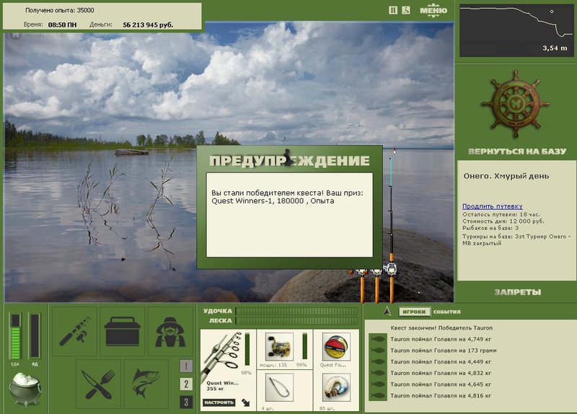Image resolution: width=577 pixels, height=414 pixels.
Task: Click the ЕДА food level bar
Action: click(15, 336)
